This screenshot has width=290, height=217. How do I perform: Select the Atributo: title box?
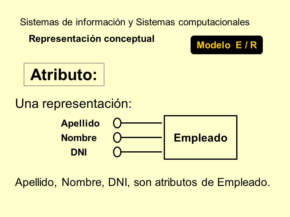(64, 74)
